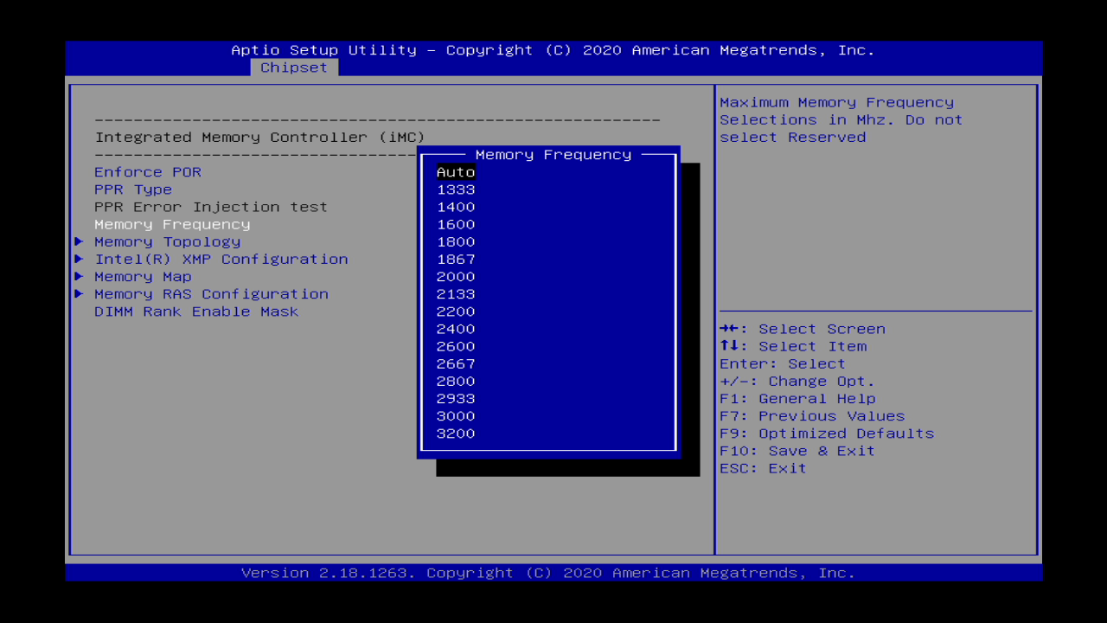Select 2933 in the popup list
This screenshot has width=1107, height=623.
tap(456, 398)
